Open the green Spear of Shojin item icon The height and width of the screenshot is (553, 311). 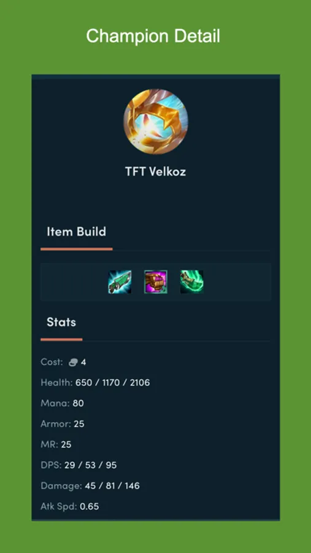192,282
